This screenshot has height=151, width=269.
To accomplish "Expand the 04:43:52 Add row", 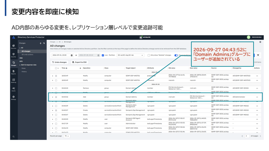I will pyautogui.click(x=53, y=97).
